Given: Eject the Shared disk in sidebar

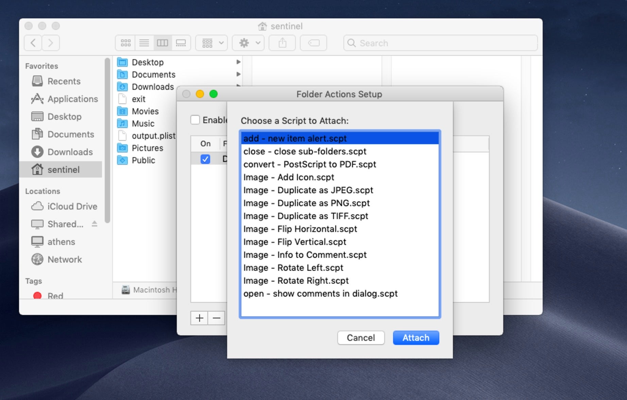Looking at the screenshot, I should pyautogui.click(x=95, y=224).
